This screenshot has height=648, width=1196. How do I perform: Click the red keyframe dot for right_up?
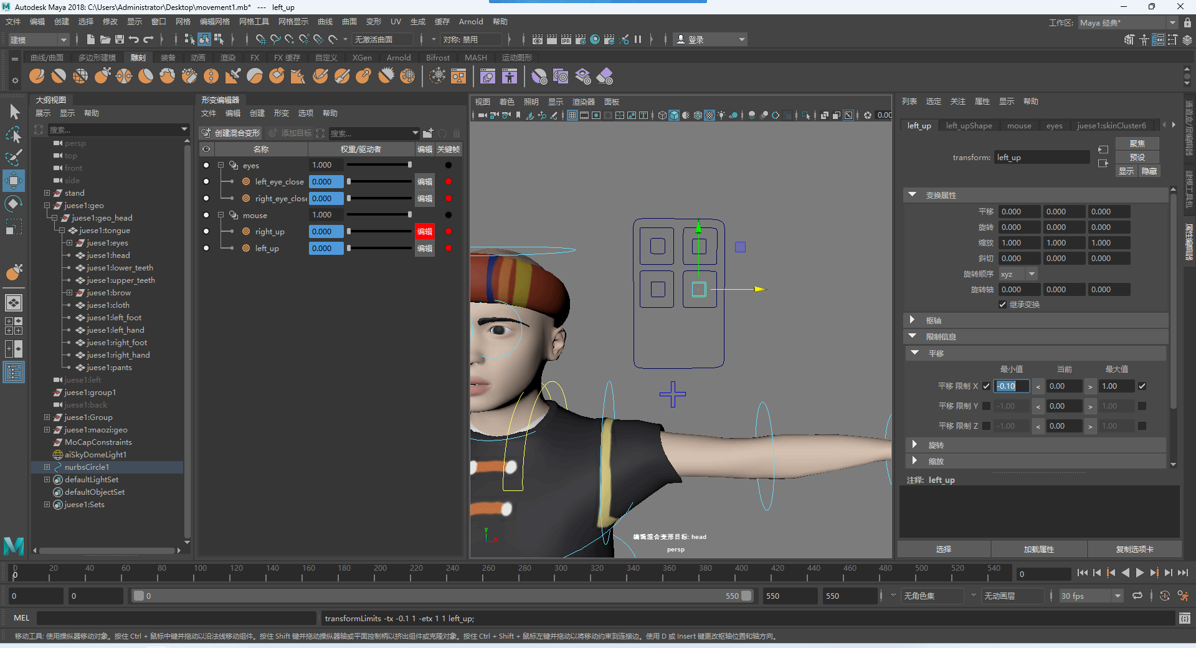point(448,231)
